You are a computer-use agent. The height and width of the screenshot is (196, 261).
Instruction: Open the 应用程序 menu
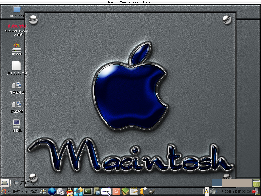[x=14, y=192]
